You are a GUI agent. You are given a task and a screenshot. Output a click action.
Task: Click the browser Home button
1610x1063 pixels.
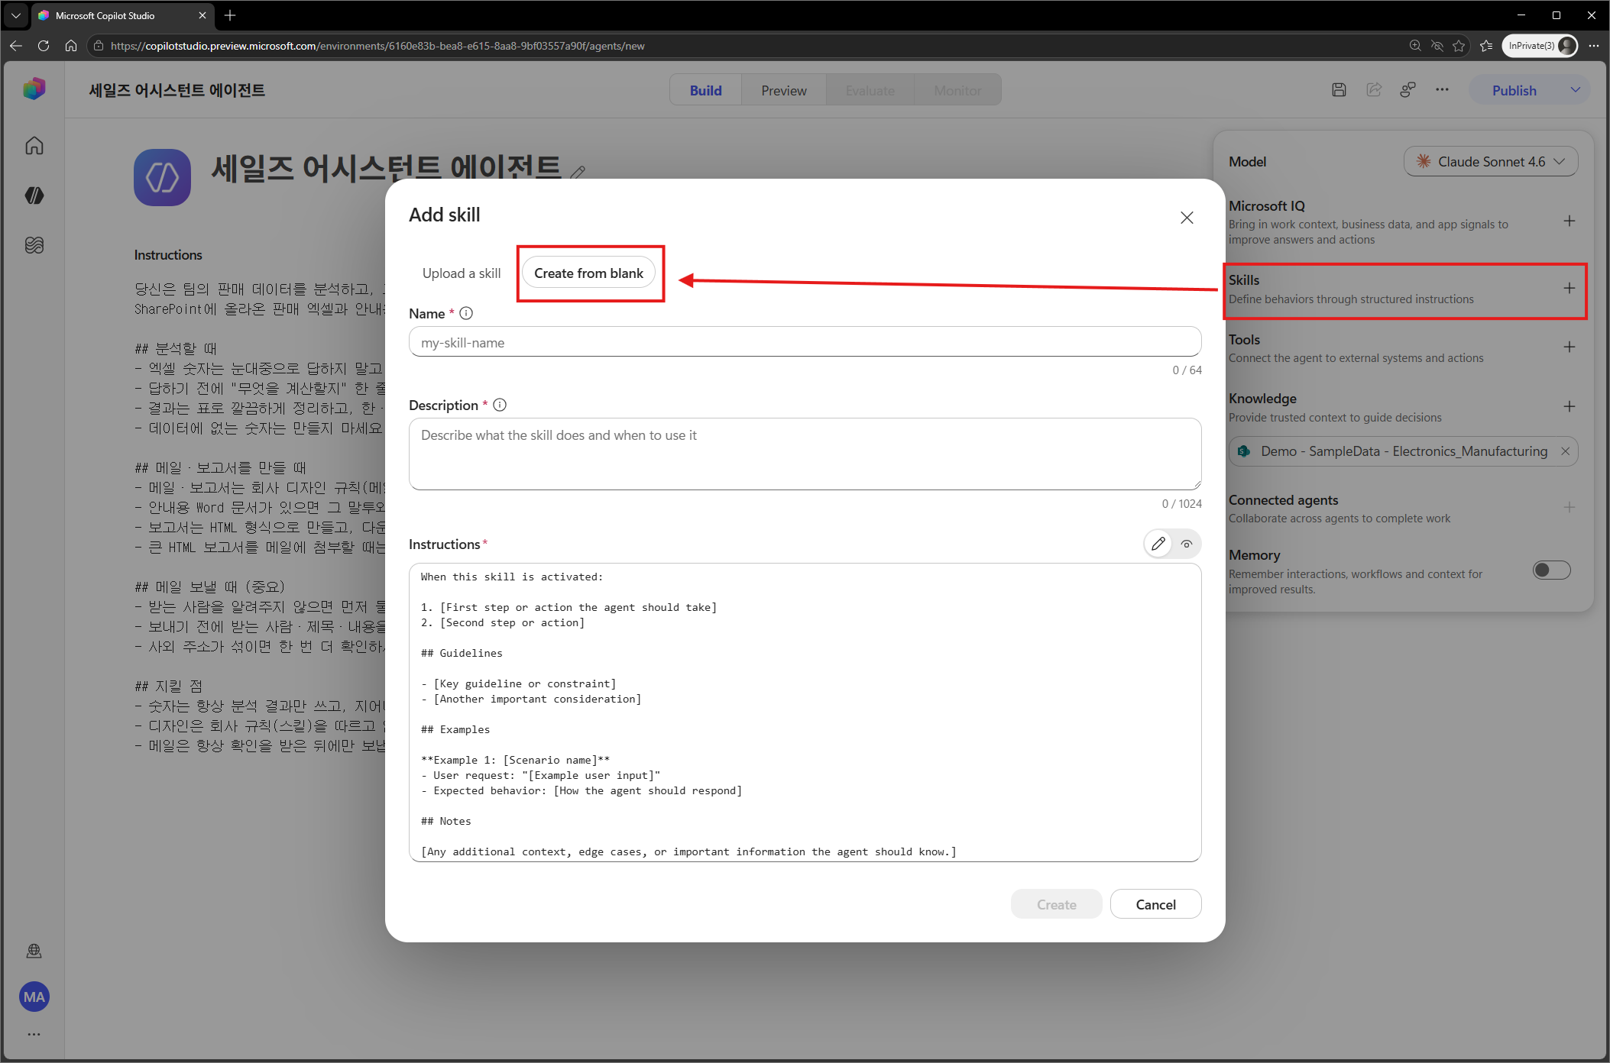tap(71, 46)
